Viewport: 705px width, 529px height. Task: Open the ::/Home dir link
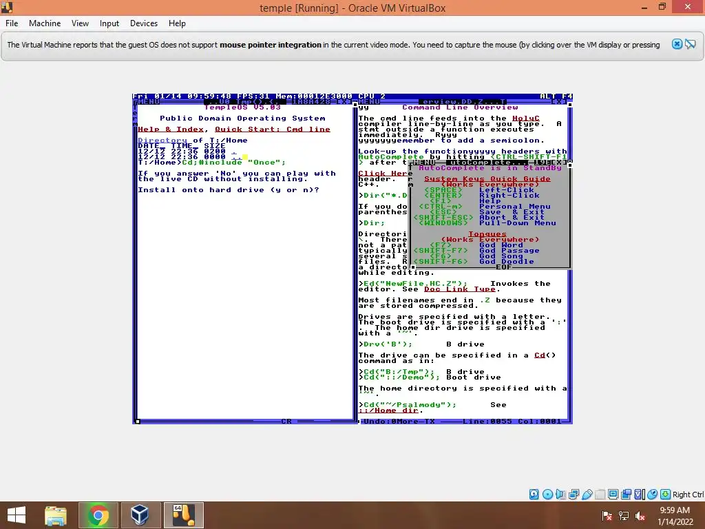(x=388, y=411)
